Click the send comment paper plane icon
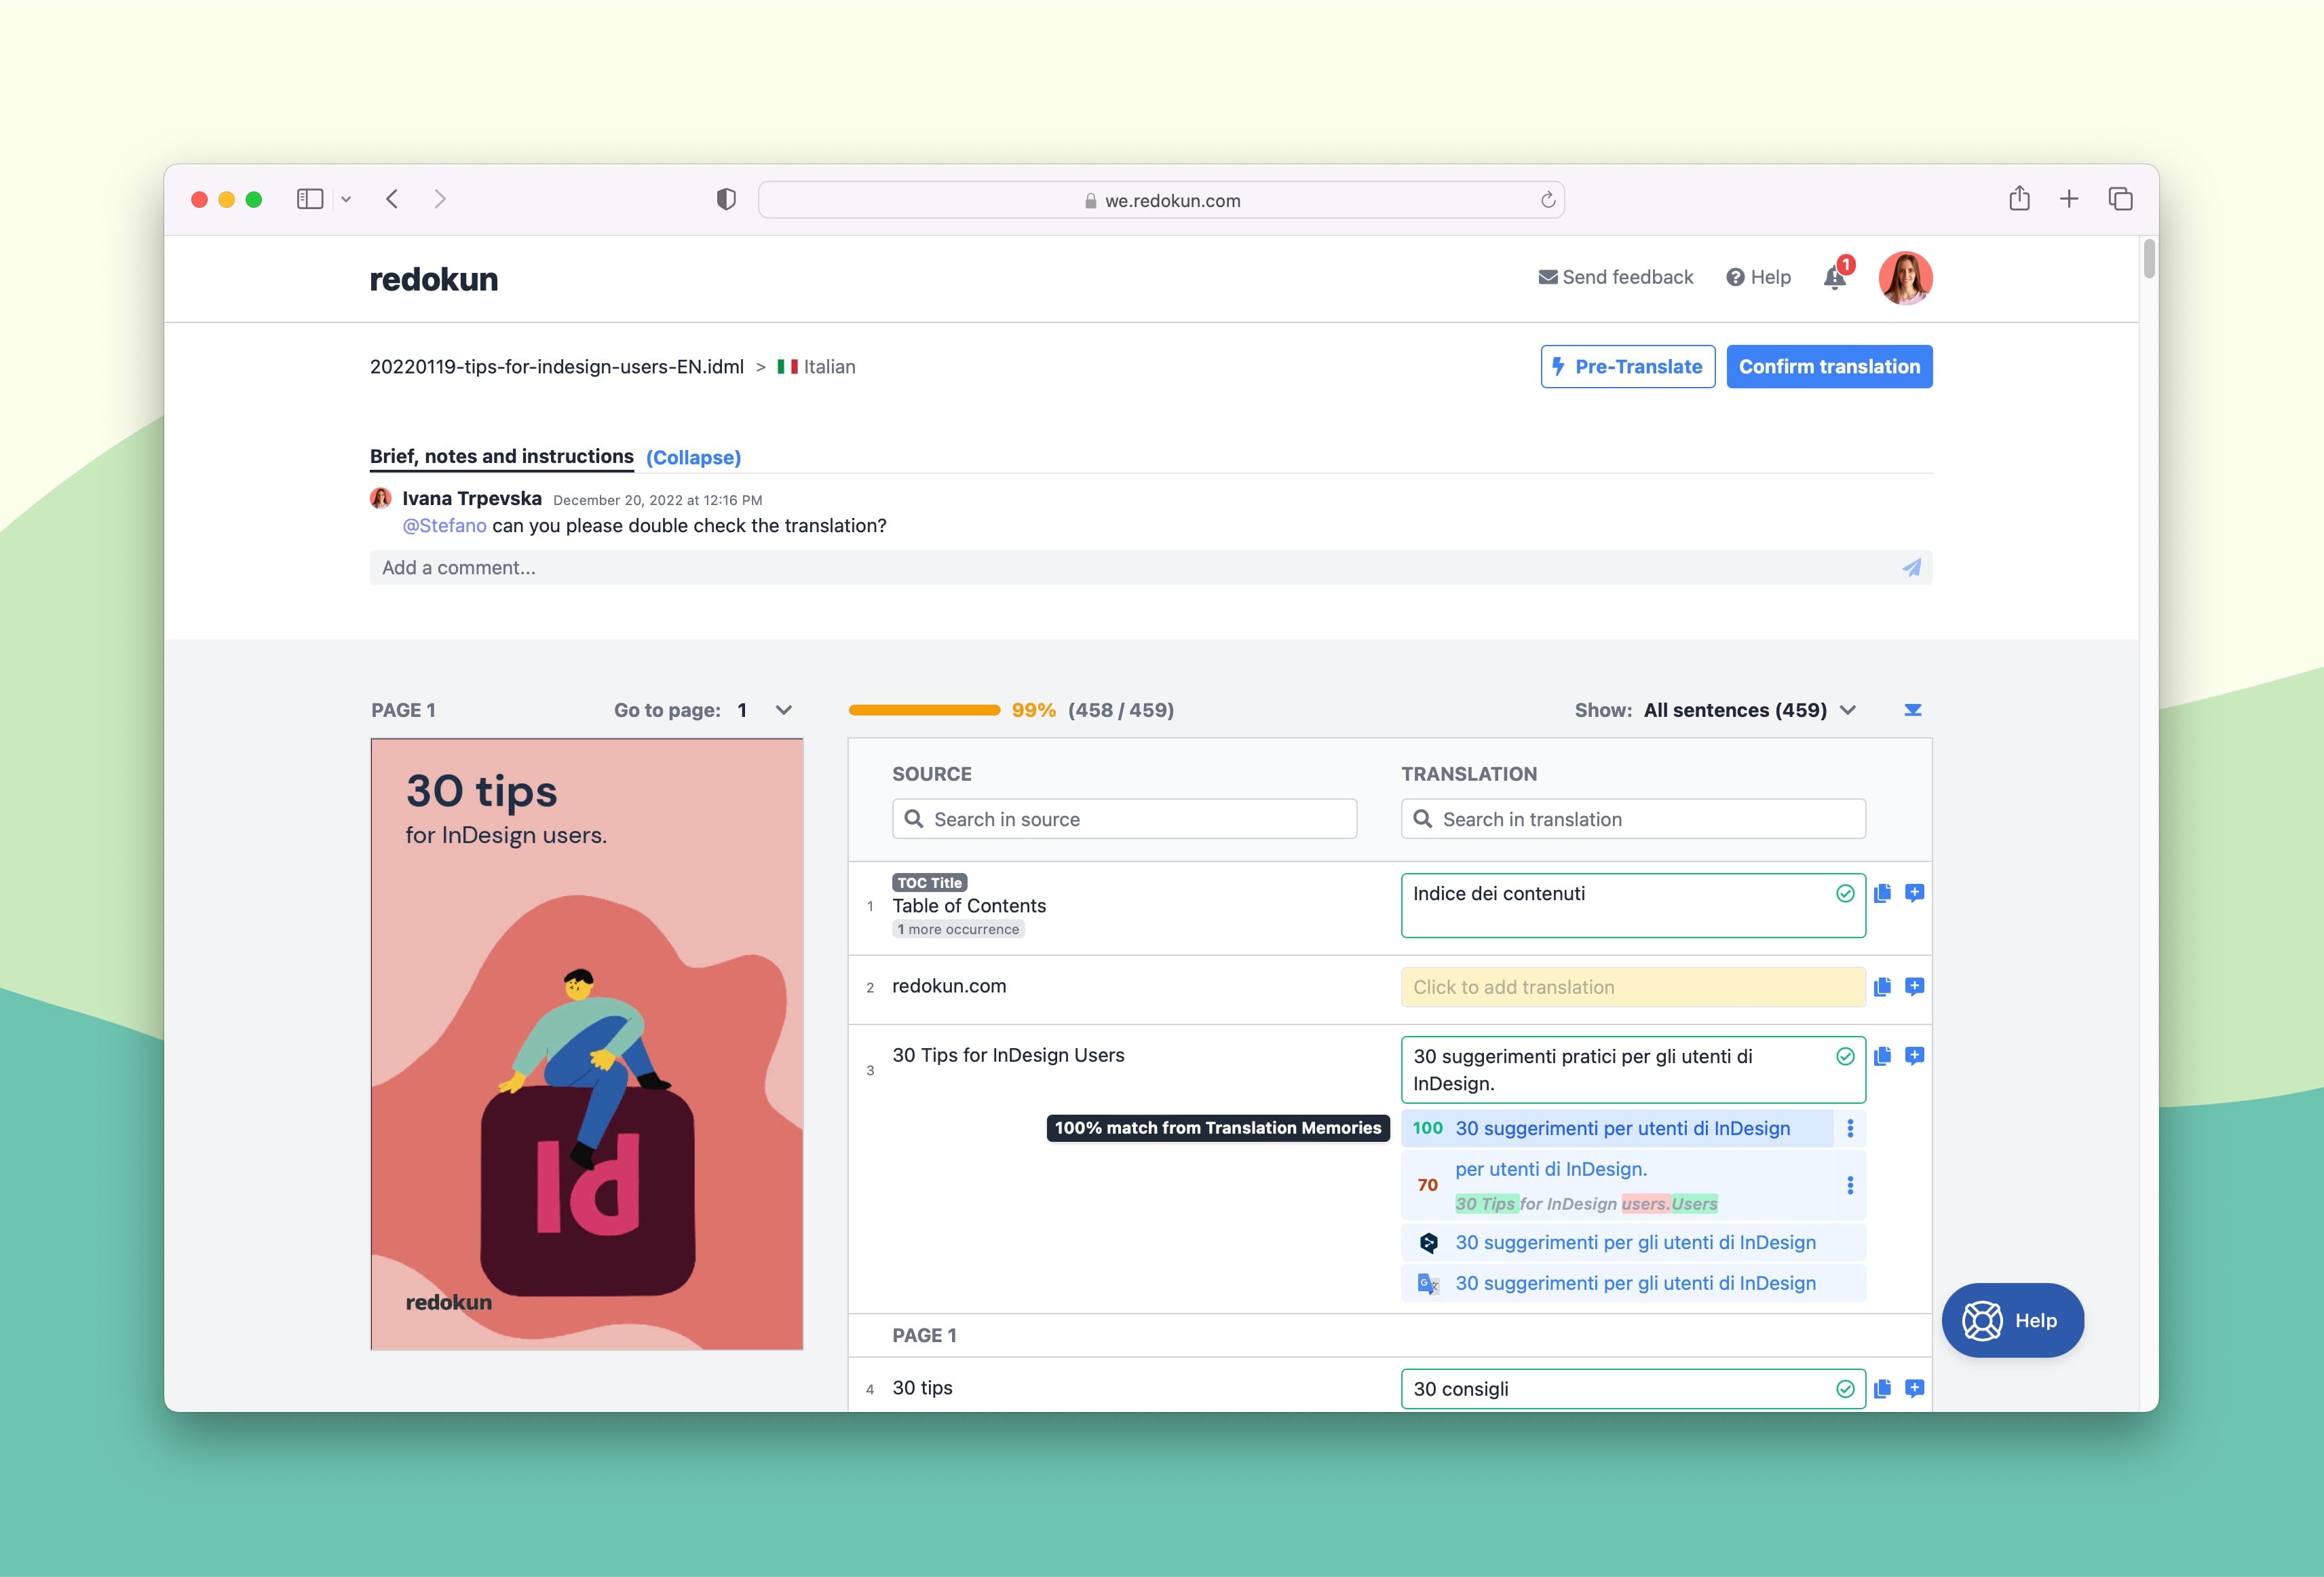2324x1577 pixels. pos(1911,568)
